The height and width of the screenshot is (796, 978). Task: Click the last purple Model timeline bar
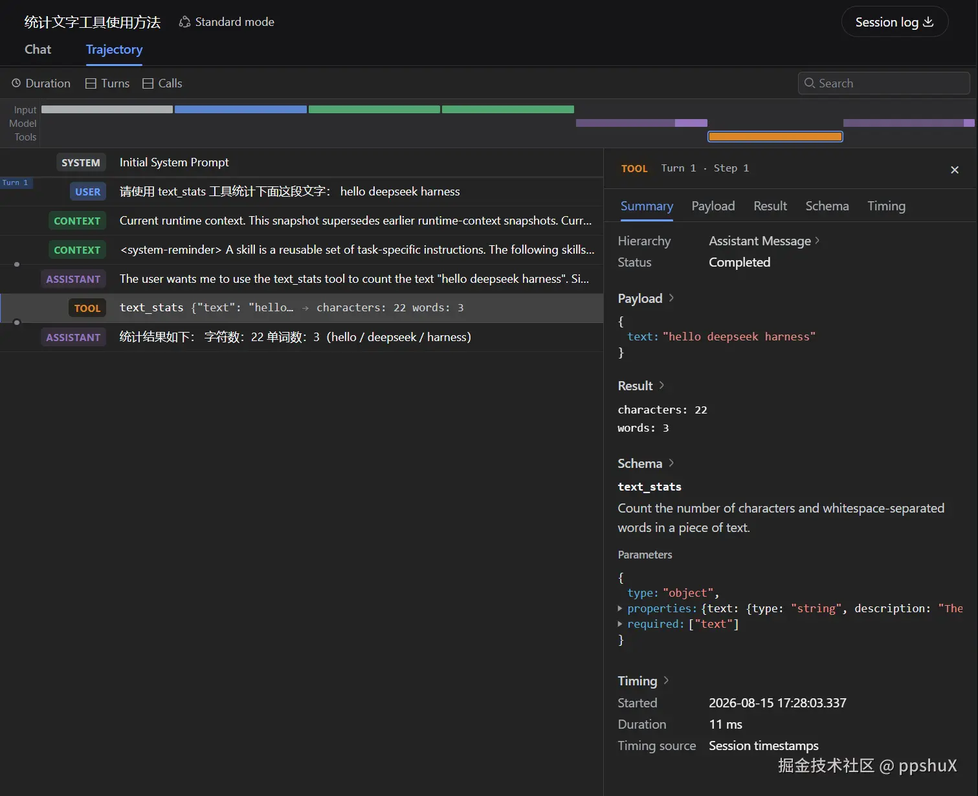coord(909,123)
